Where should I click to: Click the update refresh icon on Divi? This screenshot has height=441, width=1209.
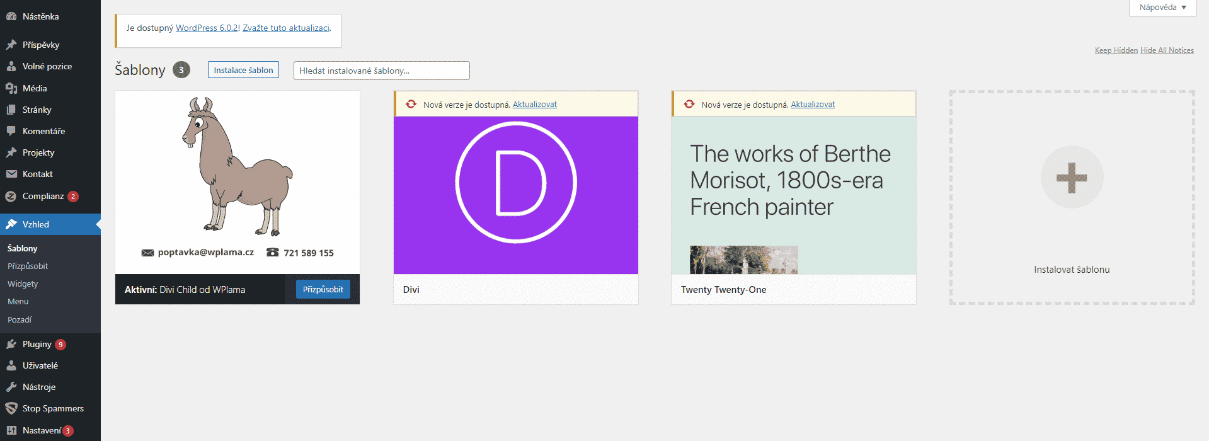[411, 104]
